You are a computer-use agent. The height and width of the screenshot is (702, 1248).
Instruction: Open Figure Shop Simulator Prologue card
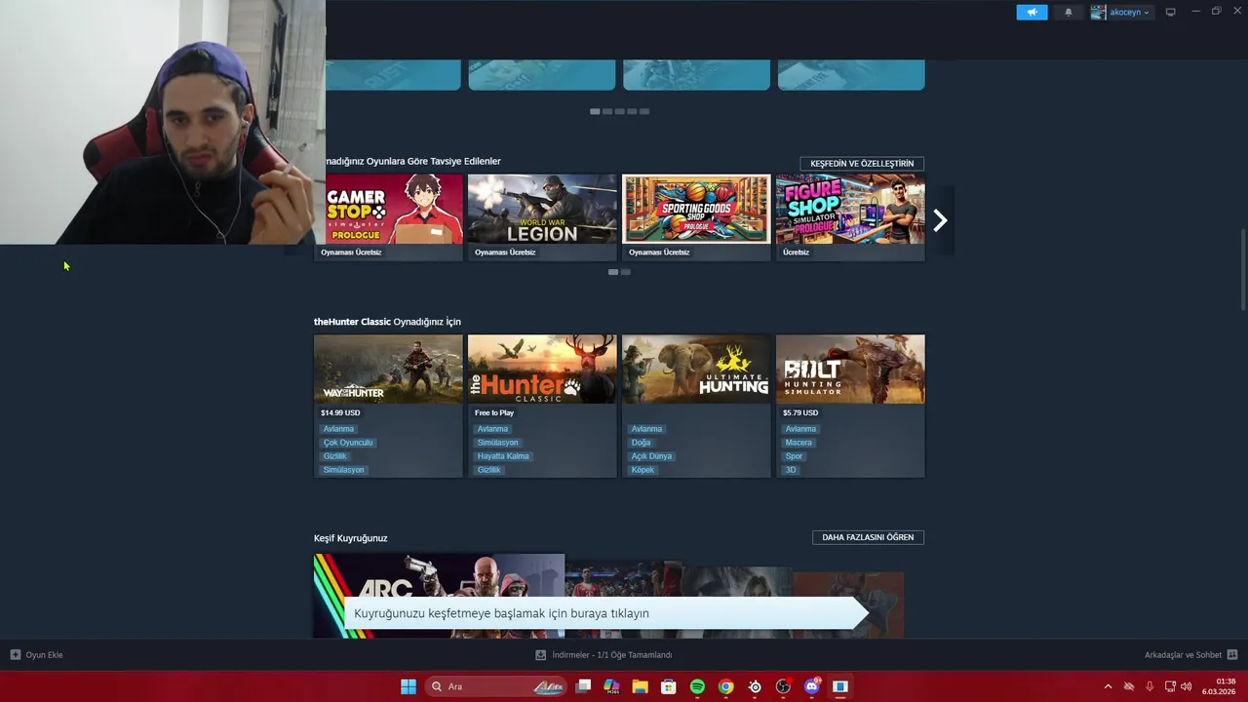click(x=850, y=216)
